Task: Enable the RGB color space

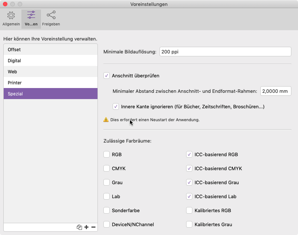Action: point(107,155)
